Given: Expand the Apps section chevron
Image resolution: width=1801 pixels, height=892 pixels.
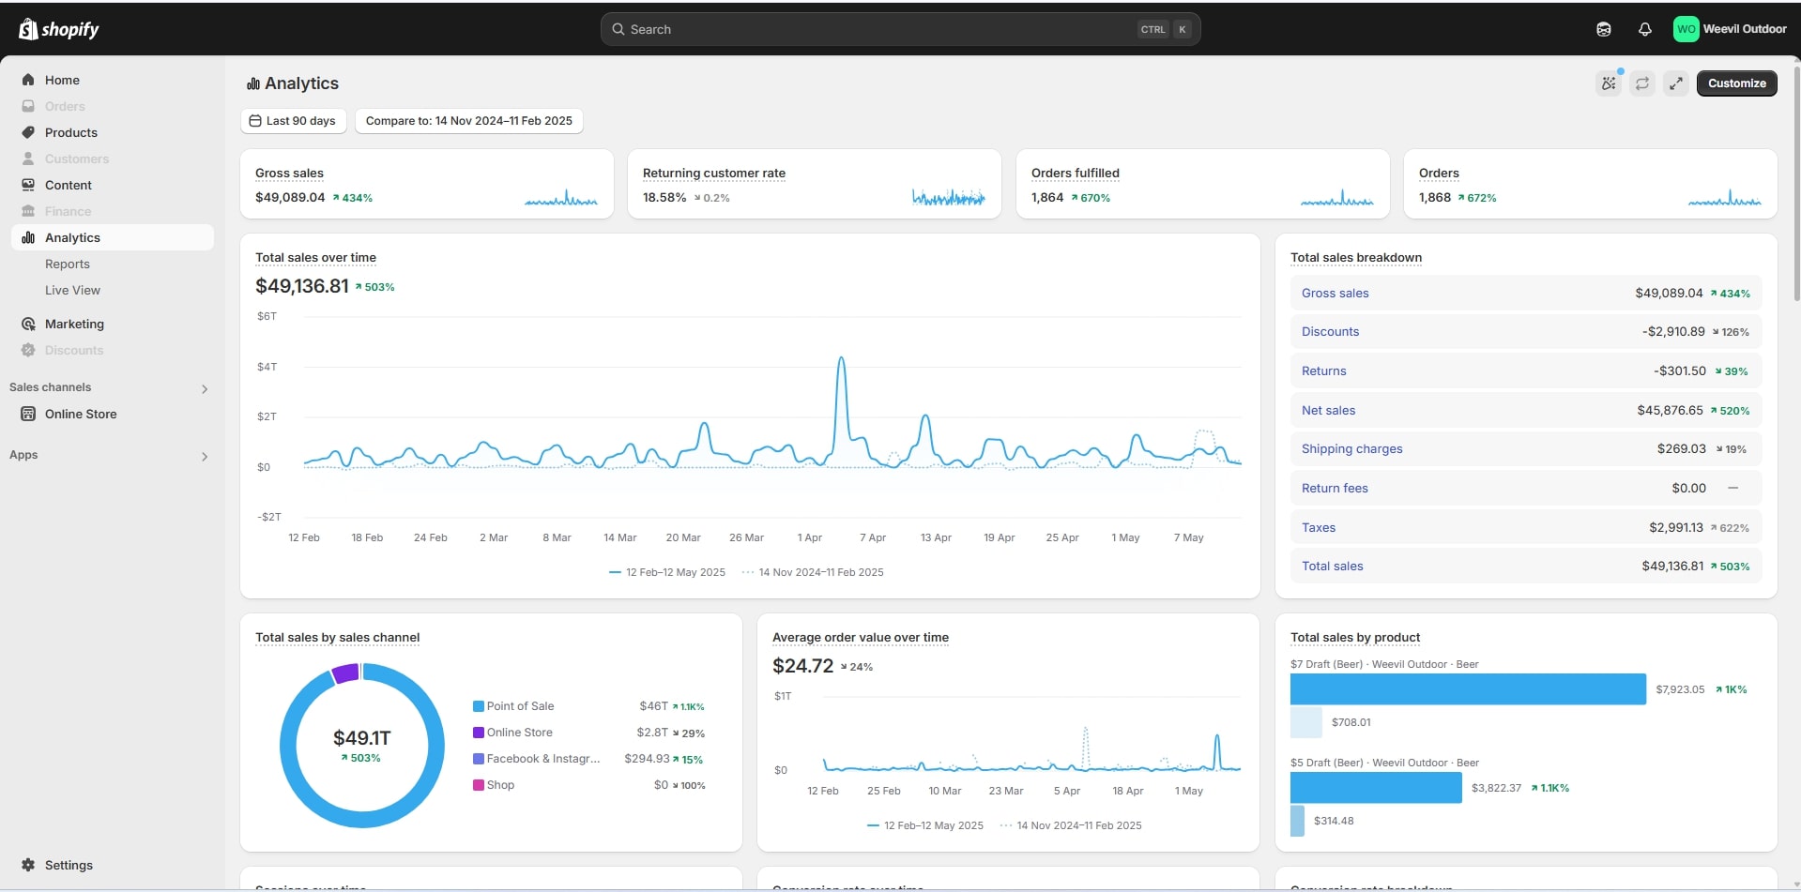Looking at the screenshot, I should coord(205,456).
